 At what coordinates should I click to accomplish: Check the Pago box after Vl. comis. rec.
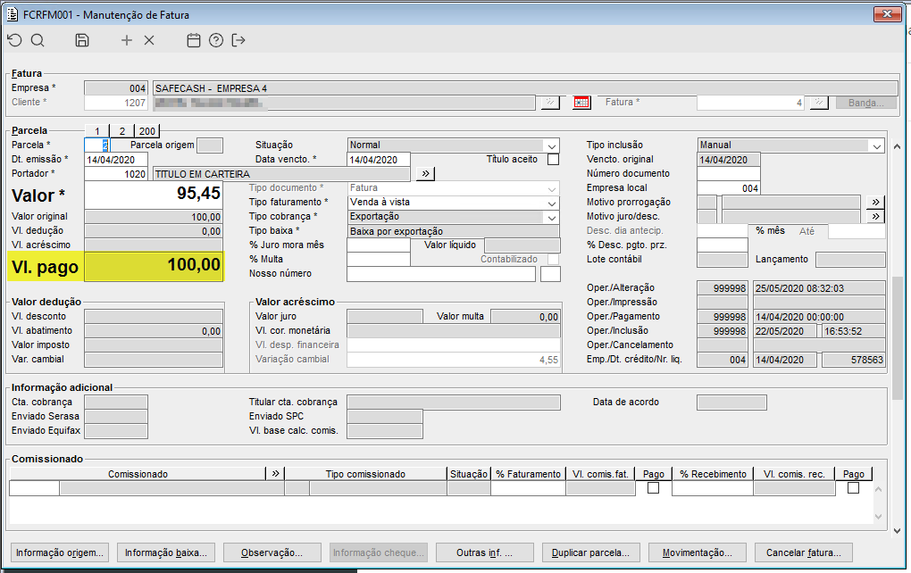854,488
